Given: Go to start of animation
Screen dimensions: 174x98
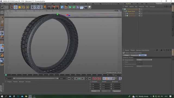Looking at the screenshot, I should tap(69, 79).
